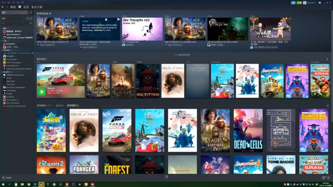Select Human Fall Flat in sidebar
The image size is (333, 187).
(18, 53)
